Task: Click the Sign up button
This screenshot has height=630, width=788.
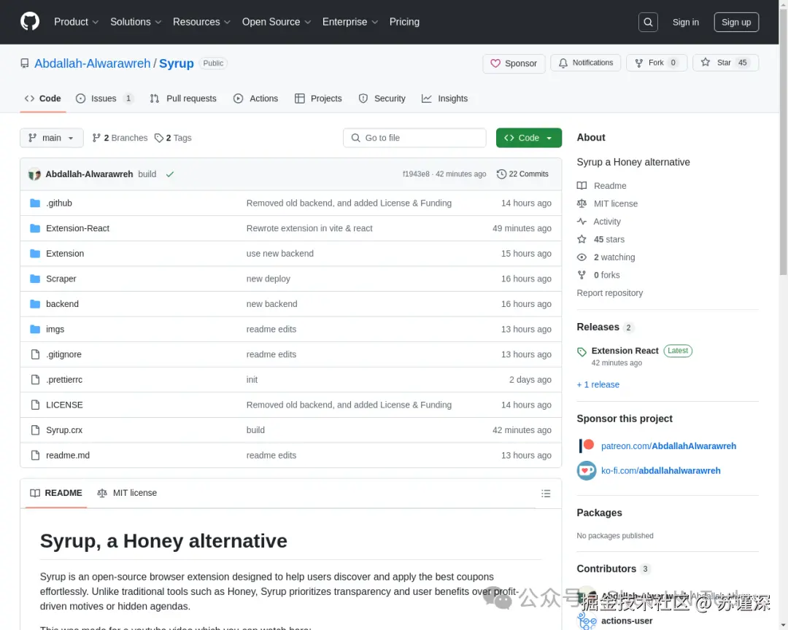Action: click(736, 22)
